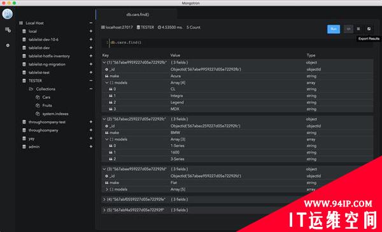
Task: Click the Type column header
Action: tap(311, 55)
